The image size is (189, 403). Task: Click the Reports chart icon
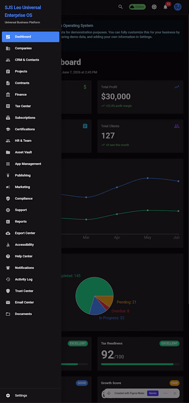coord(8,222)
